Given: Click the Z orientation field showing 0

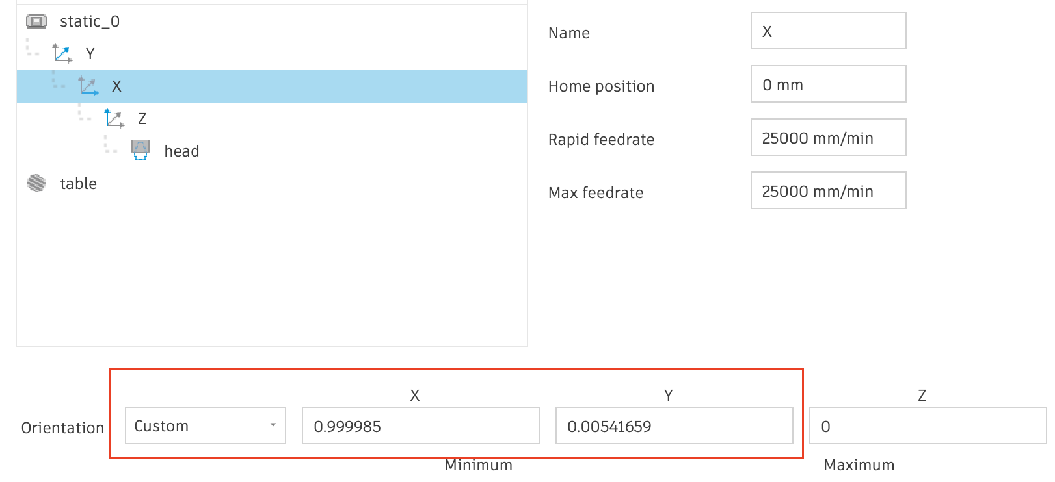Looking at the screenshot, I should point(926,425).
